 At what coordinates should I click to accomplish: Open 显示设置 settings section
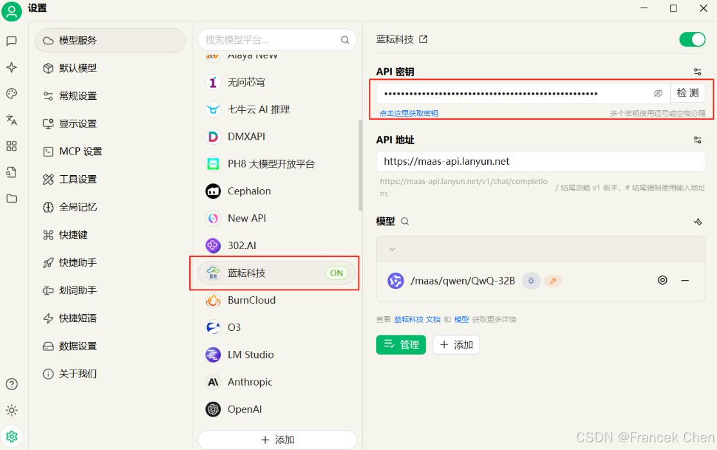(x=110, y=124)
